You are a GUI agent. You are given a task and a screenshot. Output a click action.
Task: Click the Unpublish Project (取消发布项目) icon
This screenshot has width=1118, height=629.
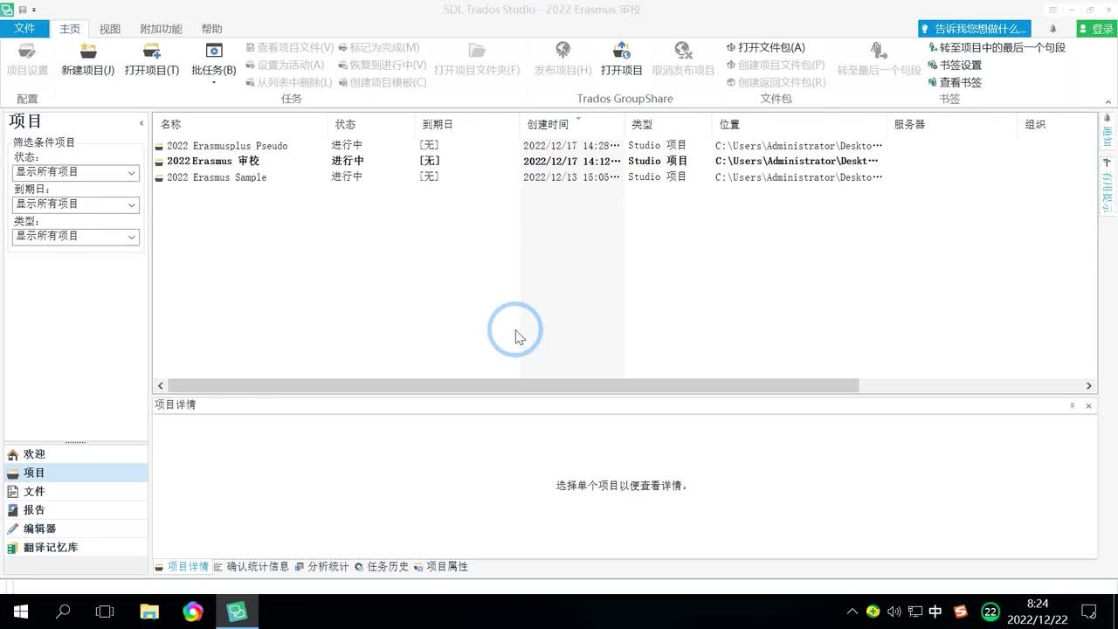(683, 52)
